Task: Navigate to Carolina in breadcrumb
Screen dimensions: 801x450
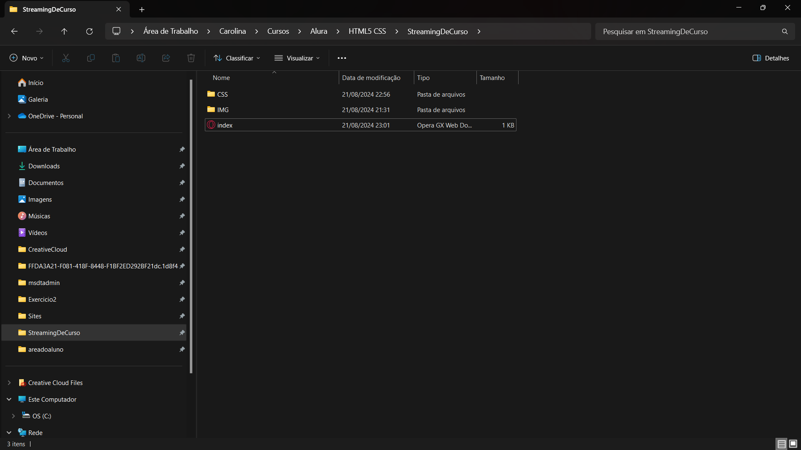Action: tap(232, 31)
